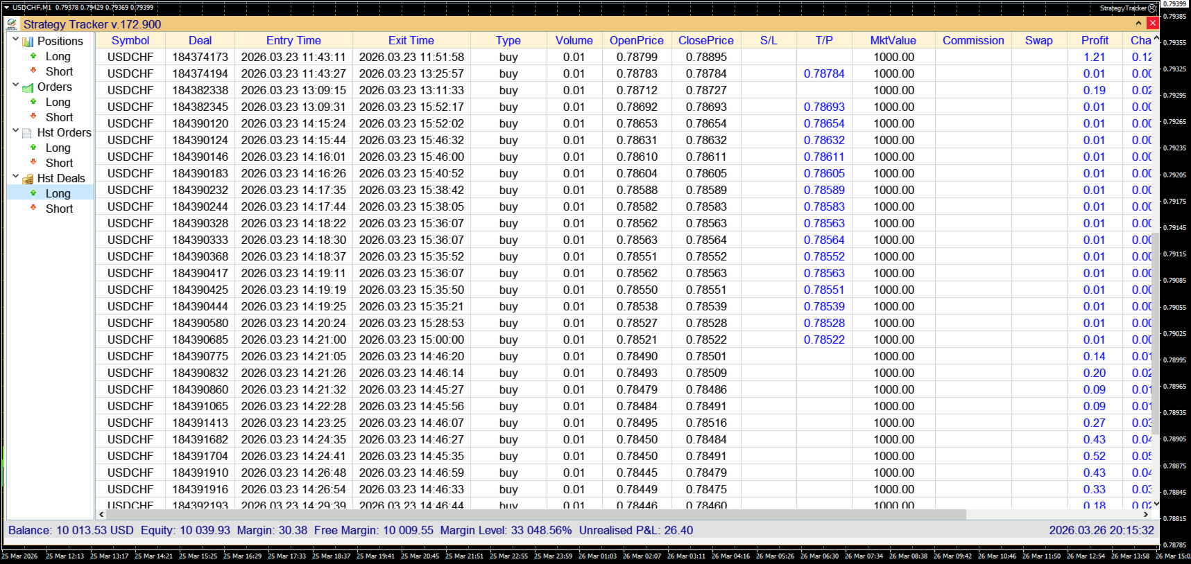Select Short under Orders
Screen dimensions: 1191x564
pyautogui.click(x=60, y=117)
